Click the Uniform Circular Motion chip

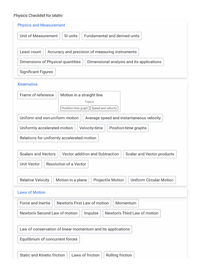pyautogui.click(x=152, y=180)
